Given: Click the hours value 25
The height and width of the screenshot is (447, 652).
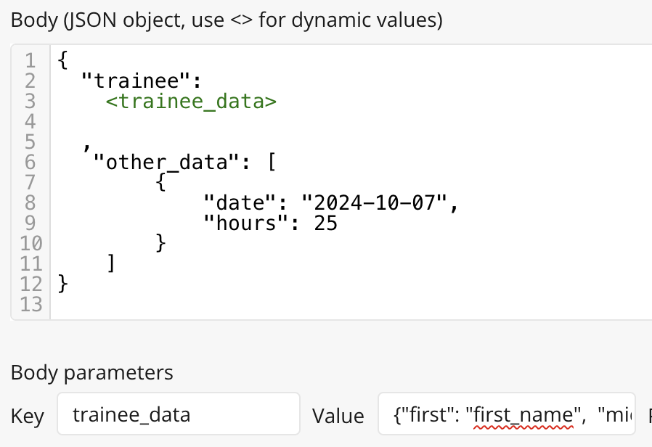Looking at the screenshot, I should click(326, 223).
